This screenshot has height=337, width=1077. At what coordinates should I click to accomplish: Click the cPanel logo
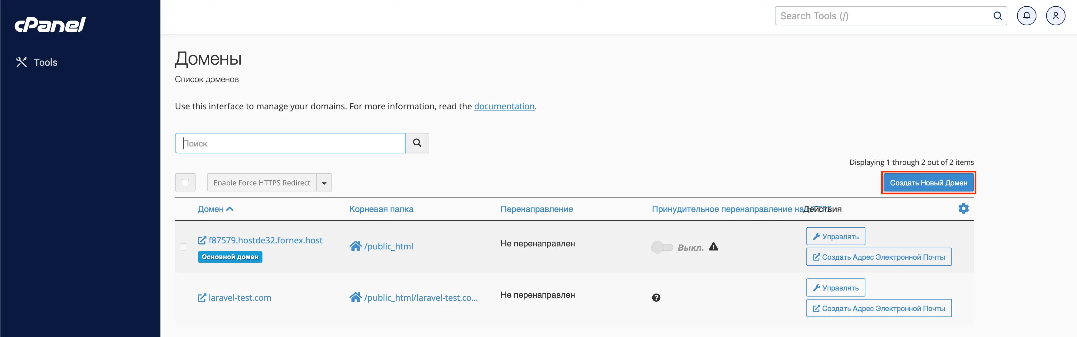[x=50, y=24]
